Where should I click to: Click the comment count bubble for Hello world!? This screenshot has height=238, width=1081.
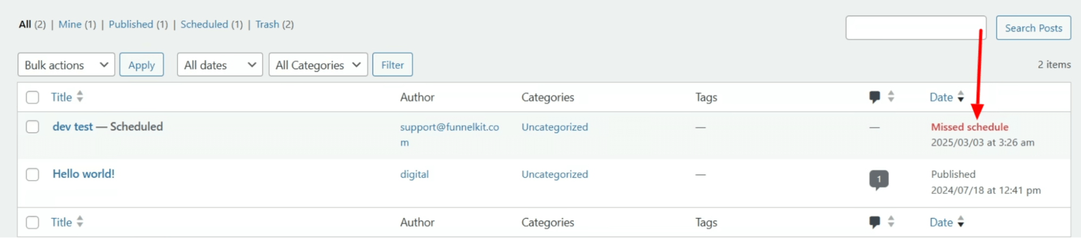pos(879,179)
